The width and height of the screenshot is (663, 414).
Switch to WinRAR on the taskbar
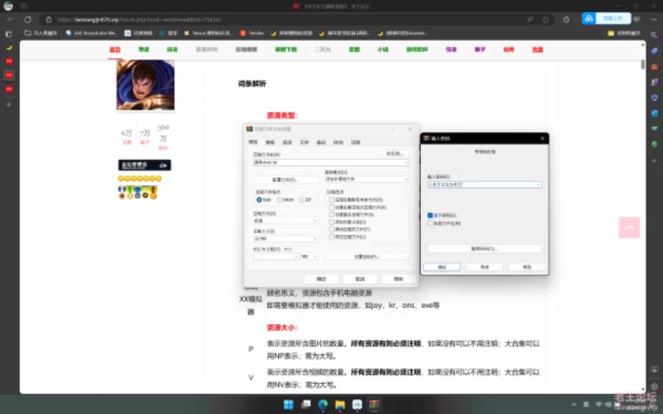point(374,404)
